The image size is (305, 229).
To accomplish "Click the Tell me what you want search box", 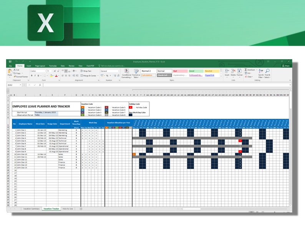I will click(x=112, y=66).
